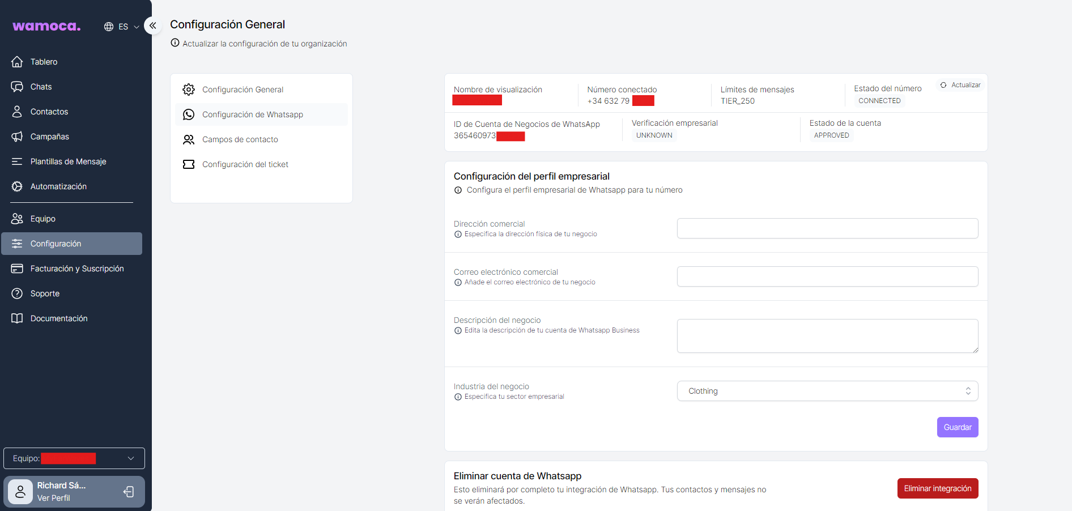Open Campos de contacto settings
Viewport: 1072px width, 511px height.
tap(240, 139)
